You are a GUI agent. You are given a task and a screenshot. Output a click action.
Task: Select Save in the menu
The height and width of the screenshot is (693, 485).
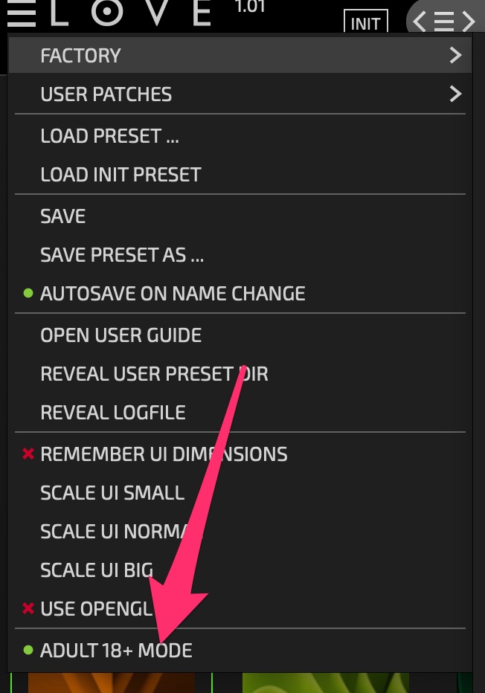tap(63, 216)
